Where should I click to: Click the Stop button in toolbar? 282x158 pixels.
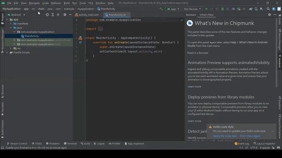[x=244, y=9]
